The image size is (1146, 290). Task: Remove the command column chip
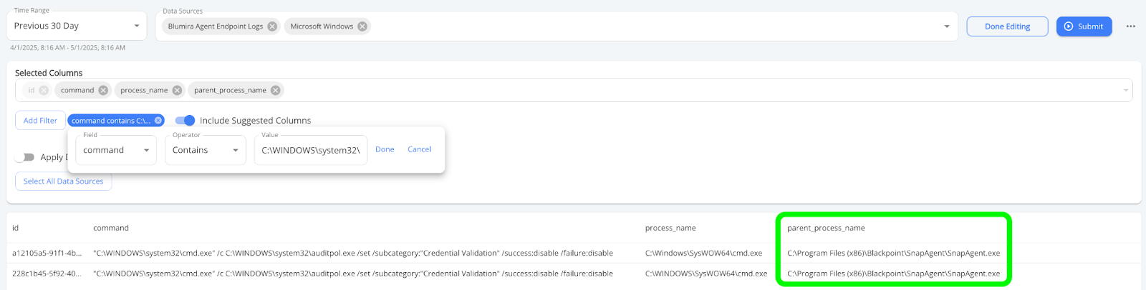[103, 90]
